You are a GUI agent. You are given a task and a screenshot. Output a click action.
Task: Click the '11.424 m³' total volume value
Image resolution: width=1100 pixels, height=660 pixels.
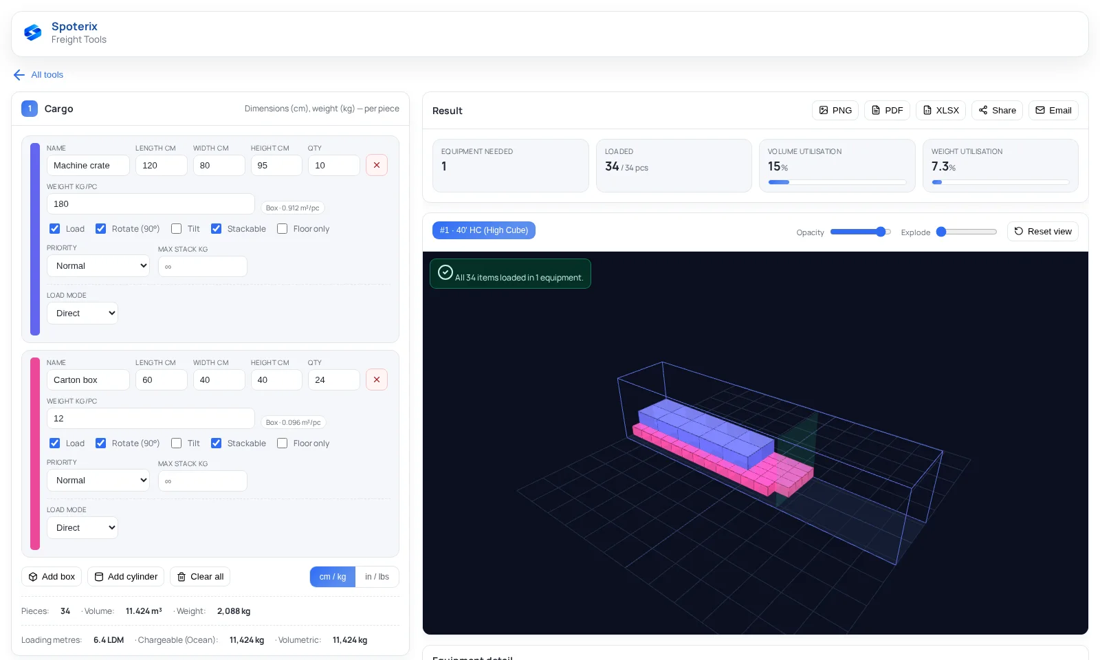[x=144, y=611]
